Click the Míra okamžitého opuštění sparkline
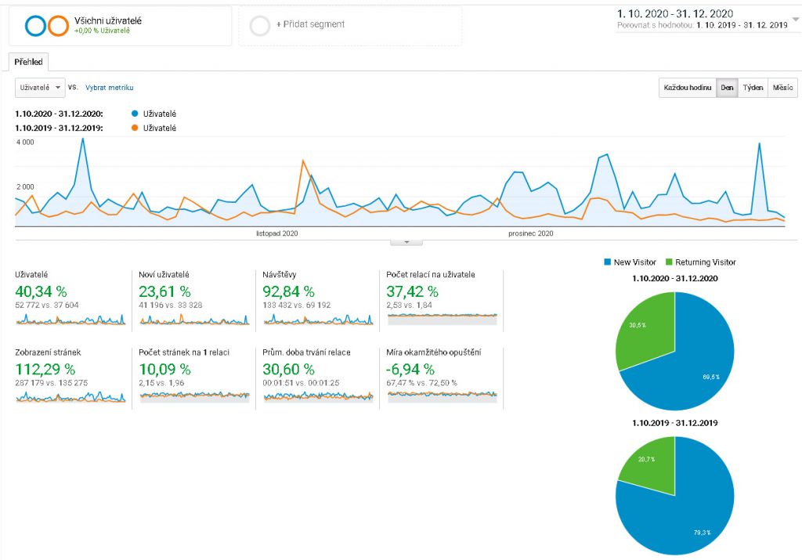Screen dimensions: 802x560 click(442, 396)
